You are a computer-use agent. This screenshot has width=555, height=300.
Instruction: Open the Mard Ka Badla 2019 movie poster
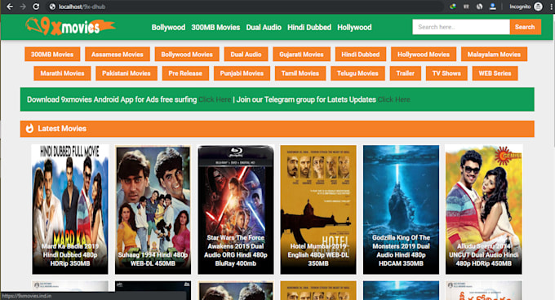pyautogui.click(x=70, y=210)
